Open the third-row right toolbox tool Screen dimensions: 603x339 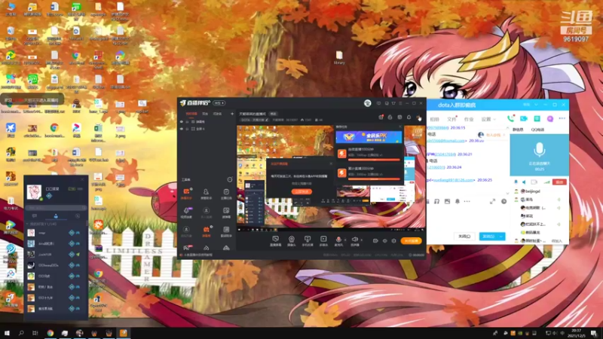pos(226,231)
